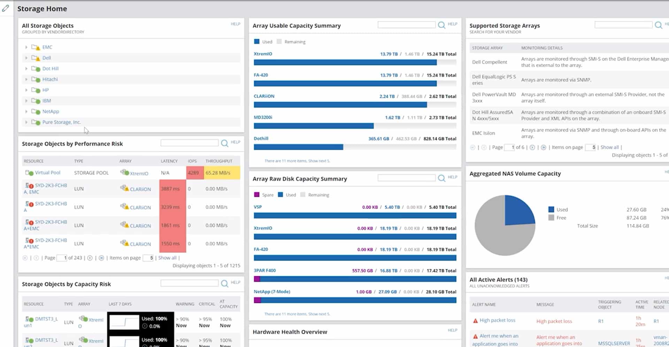This screenshot has height=347, width=669.
Task: Open the CLARiiON array link
Action: coord(264,96)
